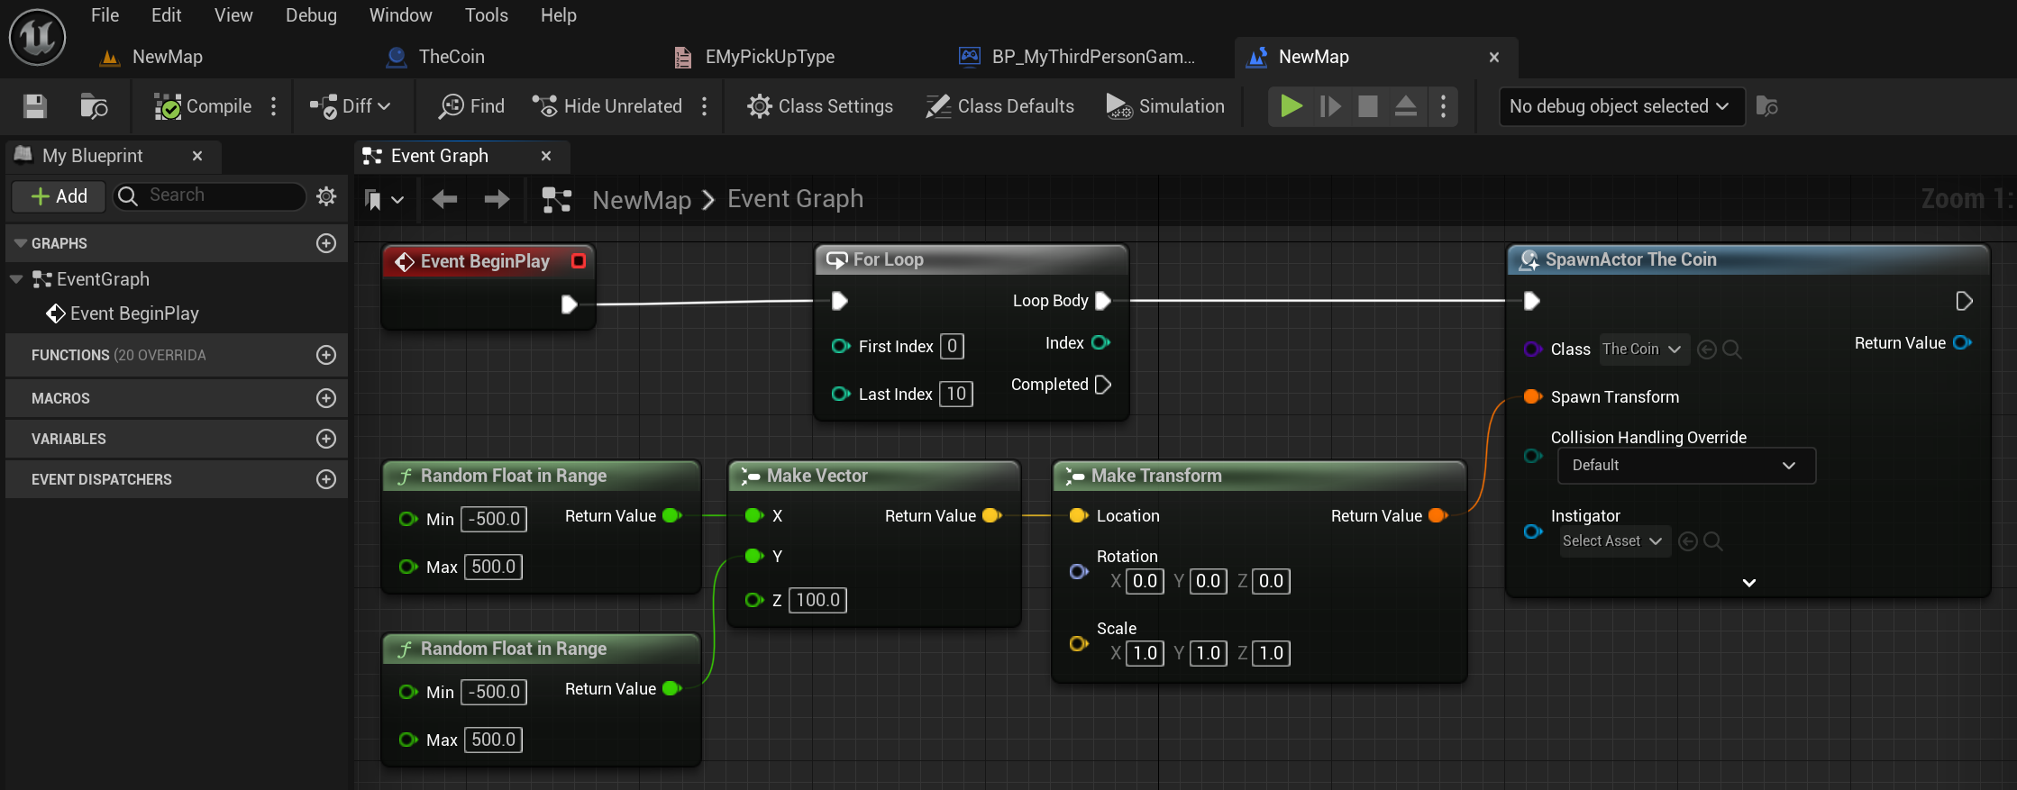This screenshot has width=2017, height=790.
Task: Click the Event Graph breadcrumb link
Action: tap(795, 199)
